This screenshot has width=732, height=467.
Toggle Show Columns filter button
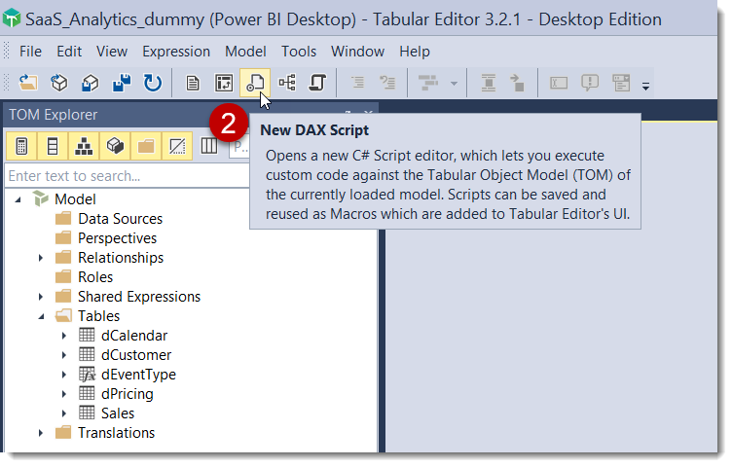53,146
